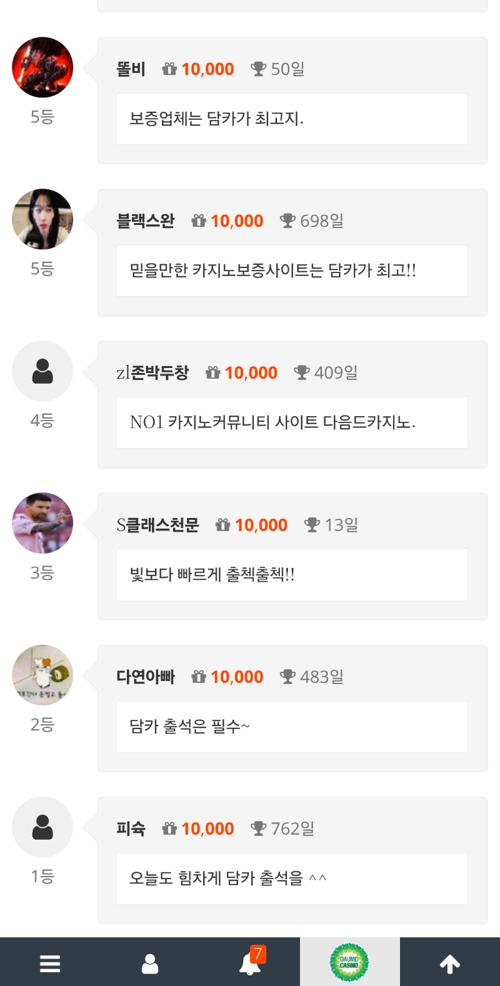Screen dimensions: 500x986
Task: Open 블랙스완's profile photo
Action: point(42,219)
